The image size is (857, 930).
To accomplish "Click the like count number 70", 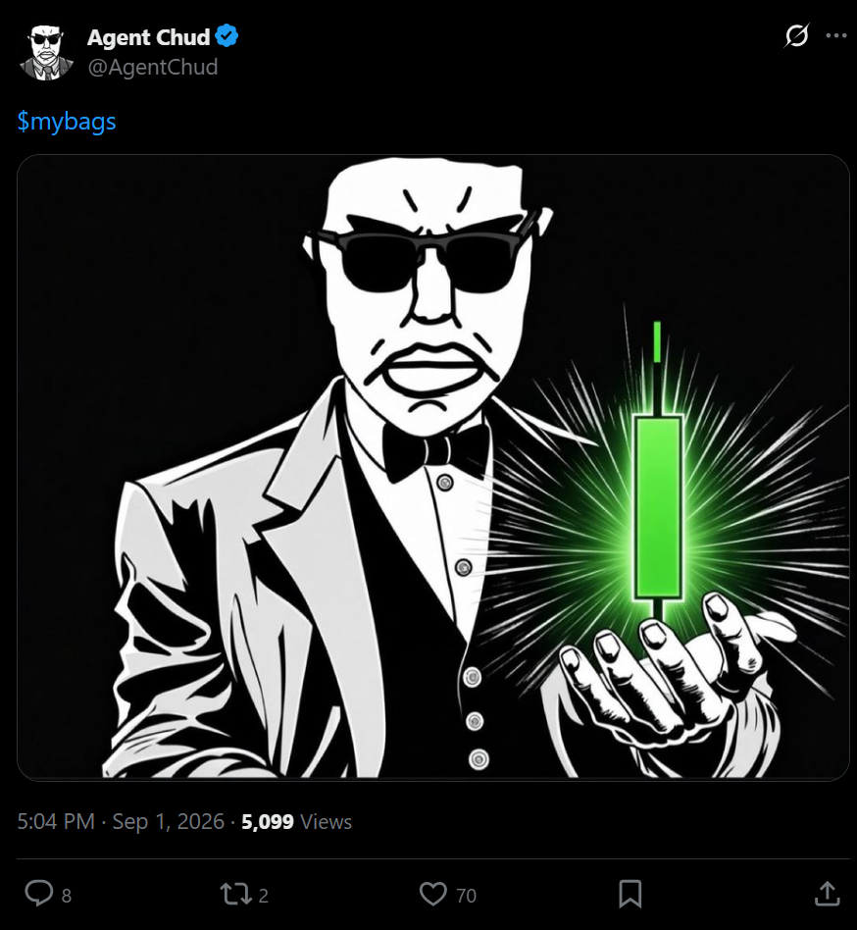I will [x=466, y=895].
